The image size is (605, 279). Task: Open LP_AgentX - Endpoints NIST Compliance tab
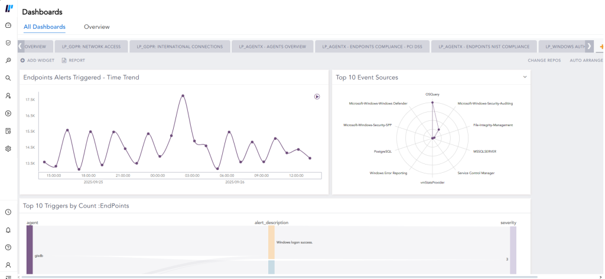(484, 47)
